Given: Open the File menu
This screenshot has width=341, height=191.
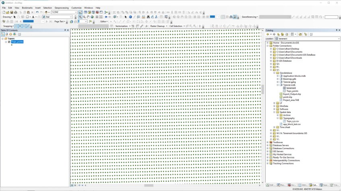Looking at the screenshot, I should tap(4, 8).
